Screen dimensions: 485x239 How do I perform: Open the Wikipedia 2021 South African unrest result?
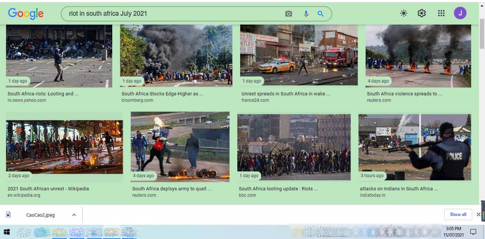pos(48,188)
